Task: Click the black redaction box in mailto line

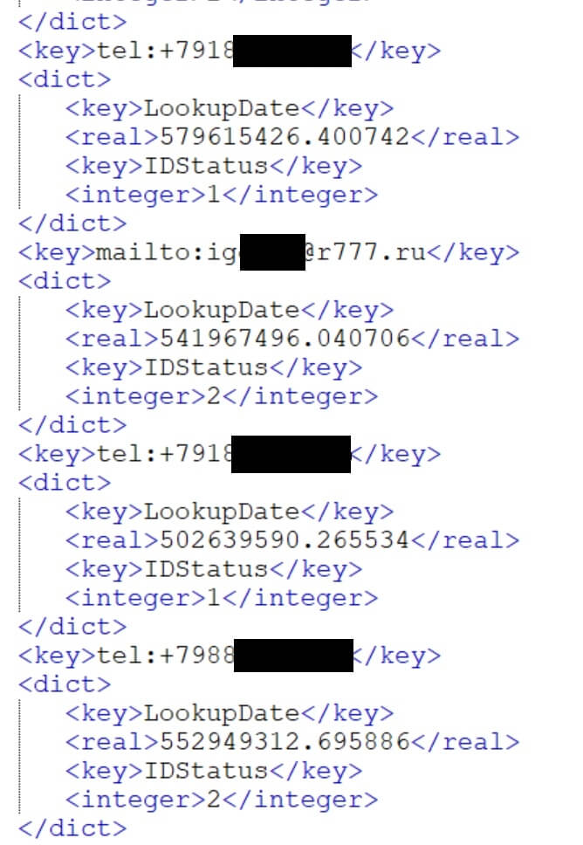Action: 272,252
